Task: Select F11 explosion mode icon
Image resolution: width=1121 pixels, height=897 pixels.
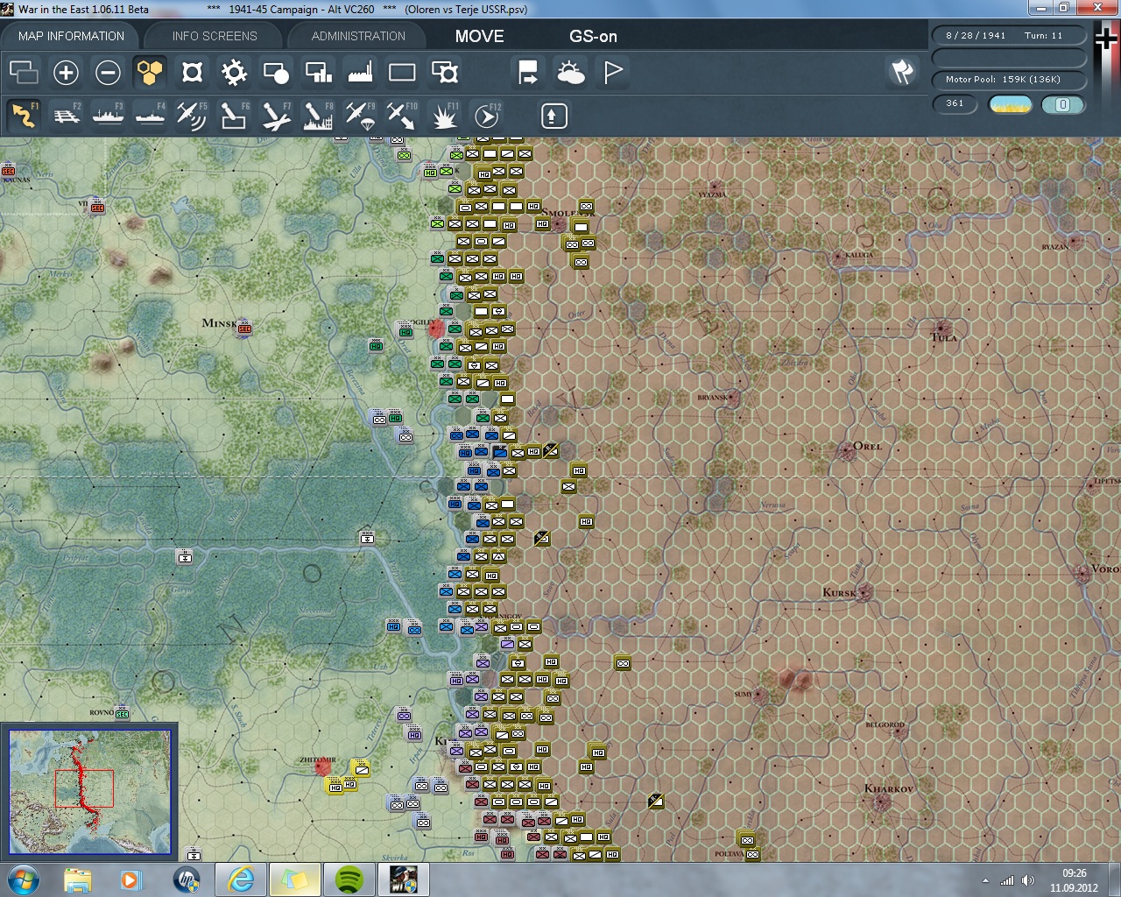Action: tap(444, 115)
